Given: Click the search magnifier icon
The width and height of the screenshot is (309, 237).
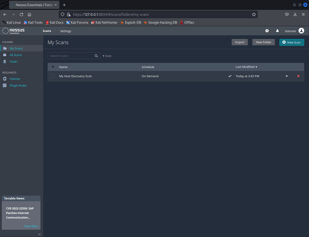Looking at the screenshot, I should [96, 56].
